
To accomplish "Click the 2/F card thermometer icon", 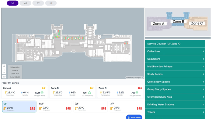I will point(76,108).
